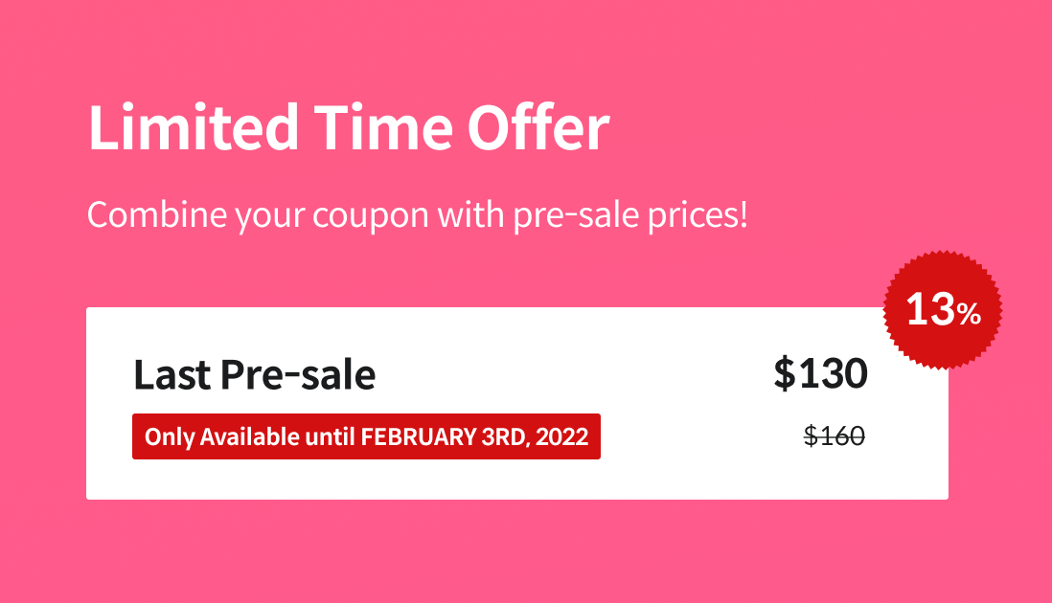Click 'pre-sale prices!' in the subtitle
Viewport: 1052px width, 603px height.
tap(630, 215)
